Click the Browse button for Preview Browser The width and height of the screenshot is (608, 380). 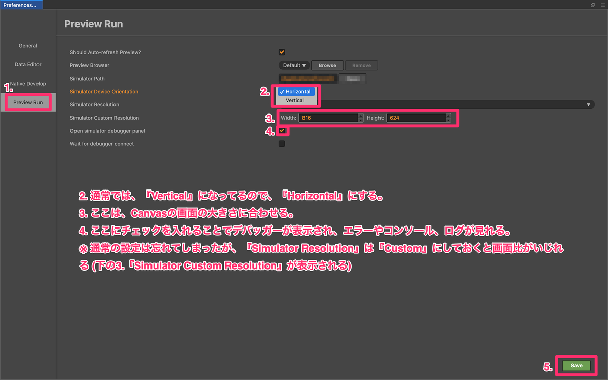point(327,65)
